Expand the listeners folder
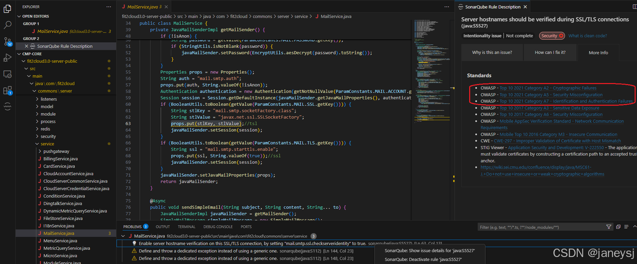 (x=37, y=99)
